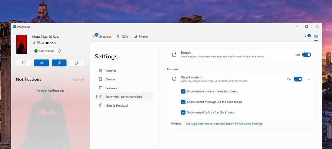
Task: Click the Bluetooth status icon
Action: [34, 43]
